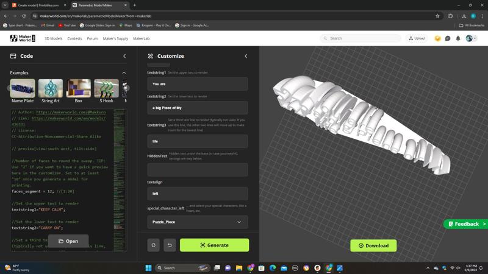Click the textalign field with 'left'
This screenshot has width=488, height=274.
pyautogui.click(x=198, y=193)
